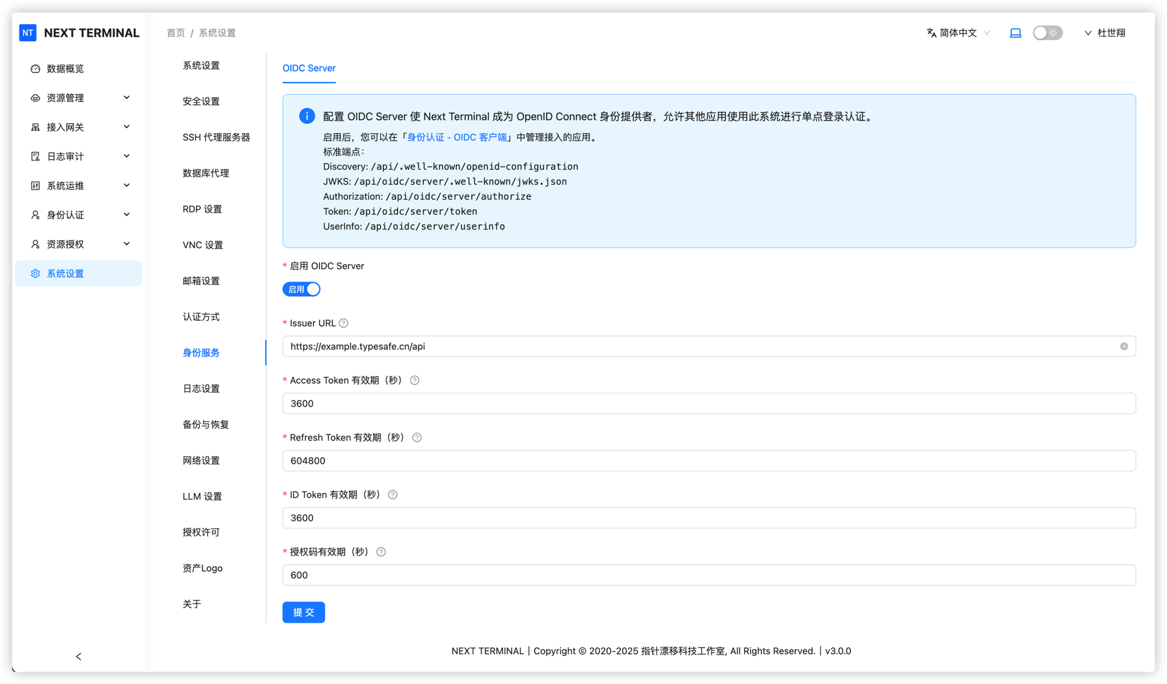Clear the Issuer URL with the x icon

coord(1124,346)
